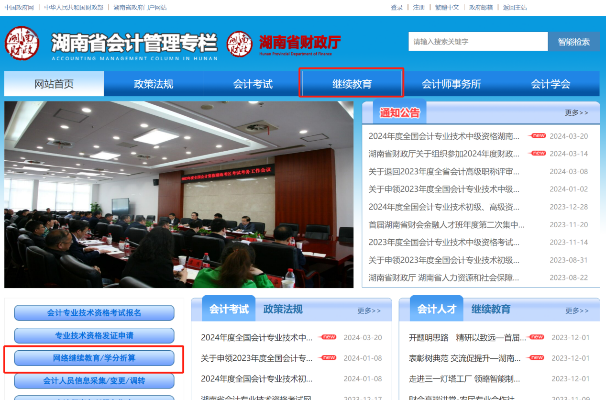Screen dimensions: 606x400
Task: Select the 政策法规 navigation tab
Action: pyautogui.click(x=154, y=84)
